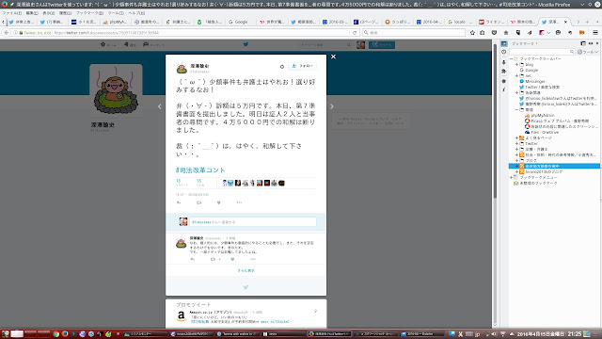Image resolution: width=602 pixels, height=339 pixels.
Task: Close the tweet overlay with the X
Action: point(333,56)
